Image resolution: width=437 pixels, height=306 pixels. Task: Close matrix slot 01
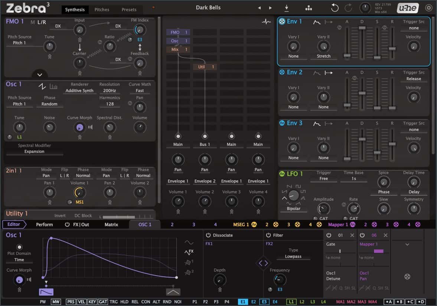(x=352, y=235)
